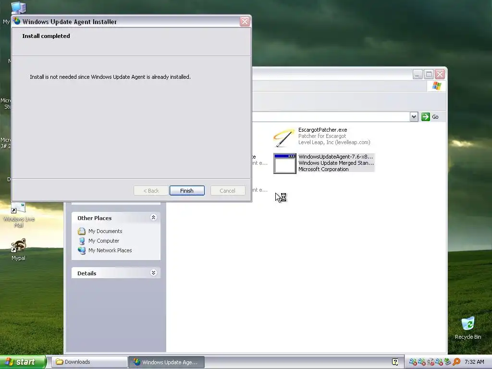Open the Start menu

tap(23, 362)
